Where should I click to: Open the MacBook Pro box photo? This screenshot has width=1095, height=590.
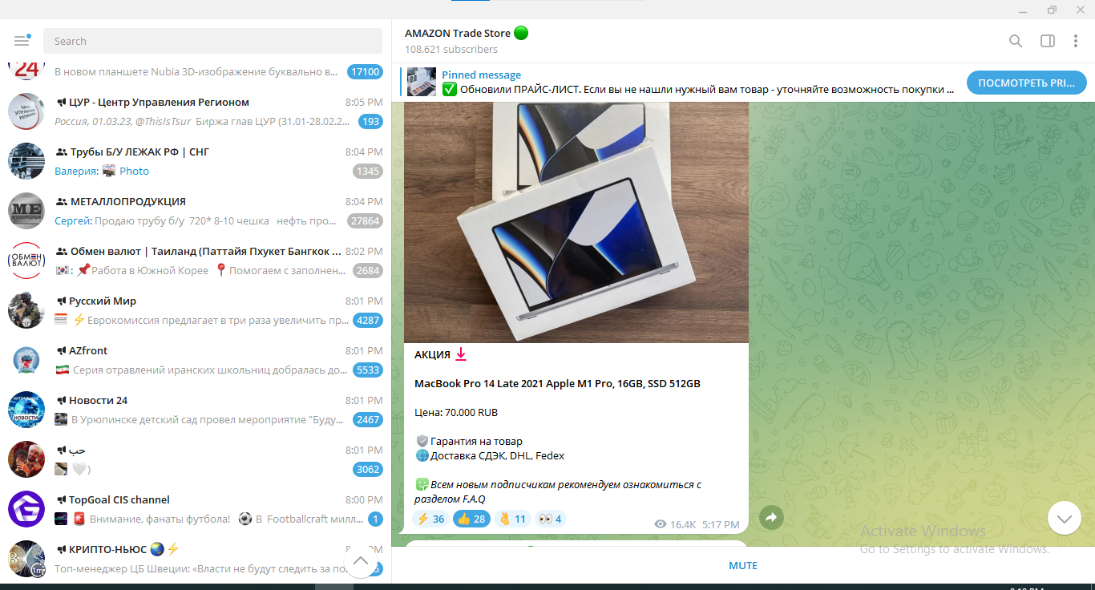point(576,222)
